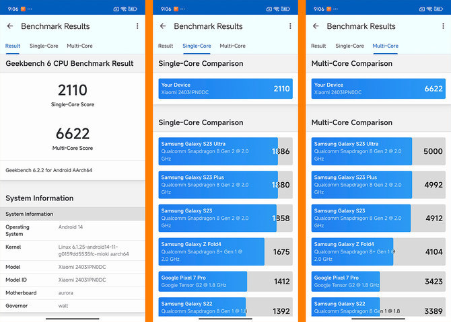The image size is (451, 322).
Task: Tap back arrow in Result screen
Action: pyautogui.click(x=10, y=26)
